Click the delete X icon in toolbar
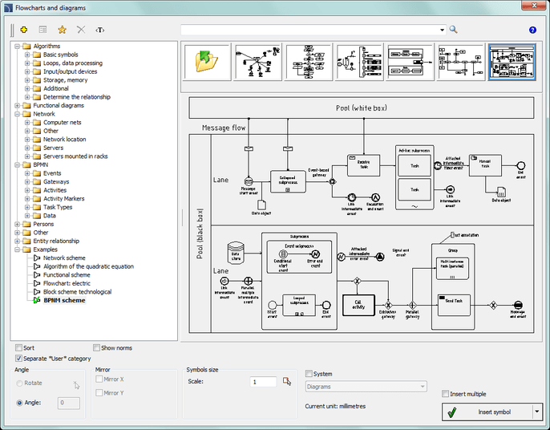The height and width of the screenshot is (430, 550). pyautogui.click(x=81, y=30)
